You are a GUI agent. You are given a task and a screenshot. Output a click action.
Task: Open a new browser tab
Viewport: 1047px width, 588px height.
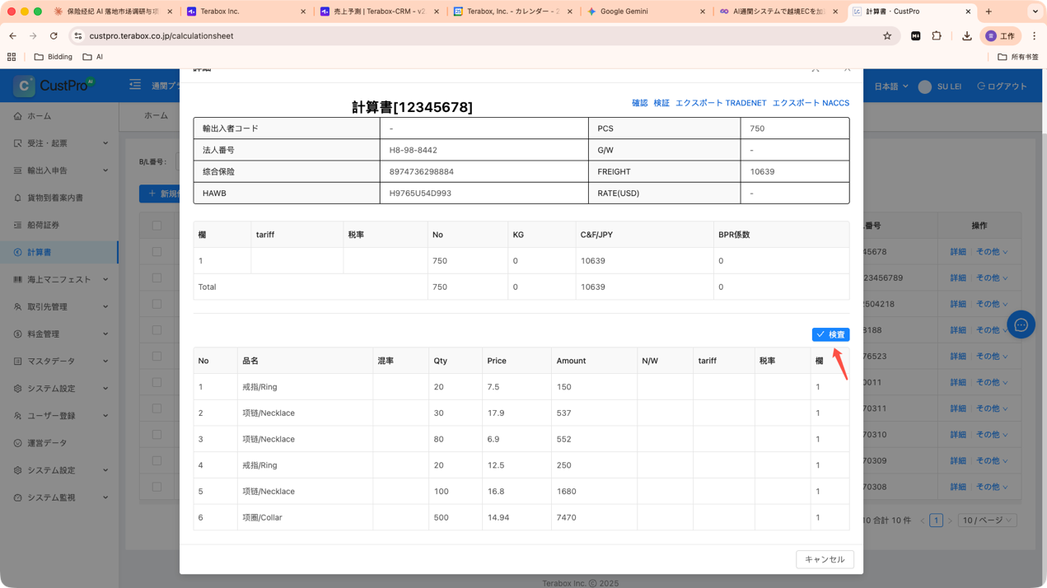tap(989, 12)
